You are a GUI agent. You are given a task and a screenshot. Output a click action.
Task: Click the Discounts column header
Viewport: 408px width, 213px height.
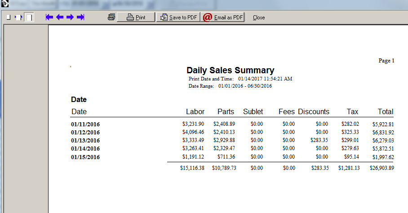click(313, 111)
